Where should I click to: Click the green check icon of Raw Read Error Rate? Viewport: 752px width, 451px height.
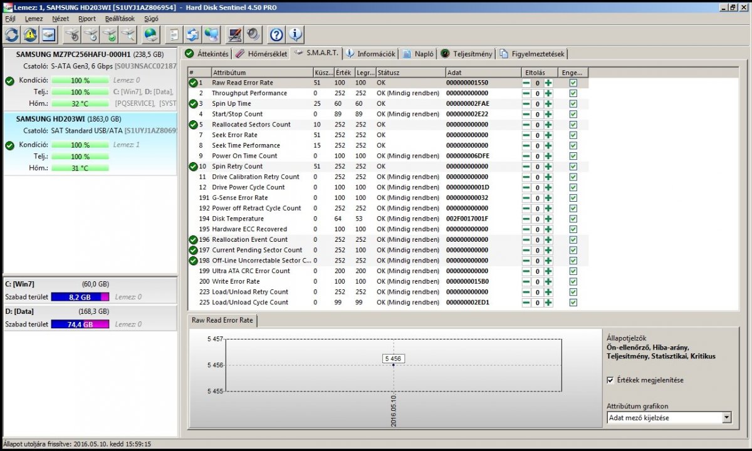(193, 83)
